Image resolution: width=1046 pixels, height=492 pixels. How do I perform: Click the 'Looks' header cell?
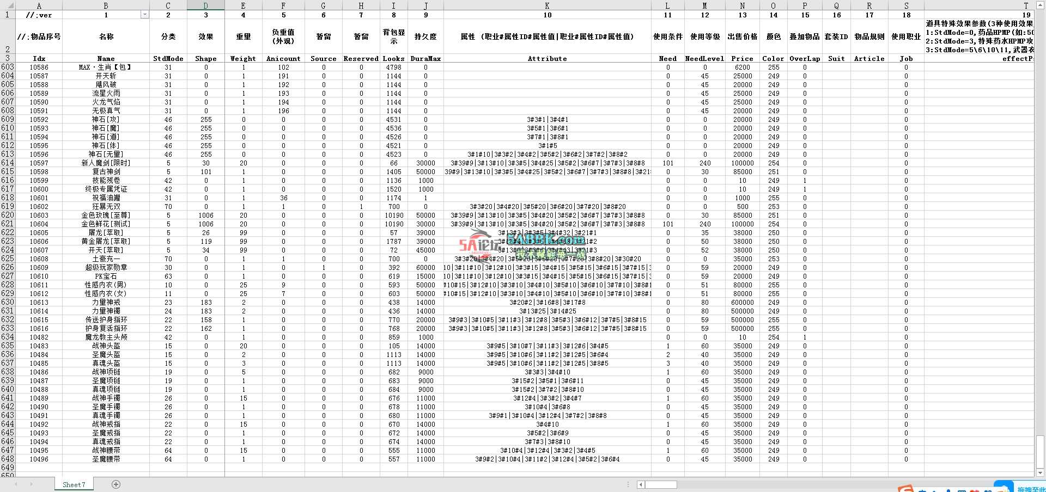(393, 58)
